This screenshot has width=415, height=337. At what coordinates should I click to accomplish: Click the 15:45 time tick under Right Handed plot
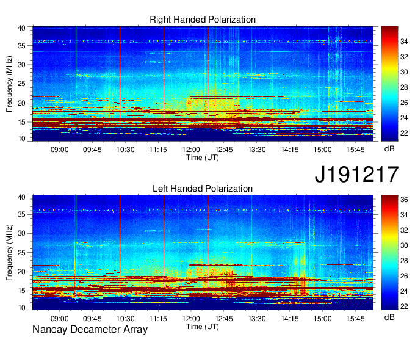coord(355,150)
